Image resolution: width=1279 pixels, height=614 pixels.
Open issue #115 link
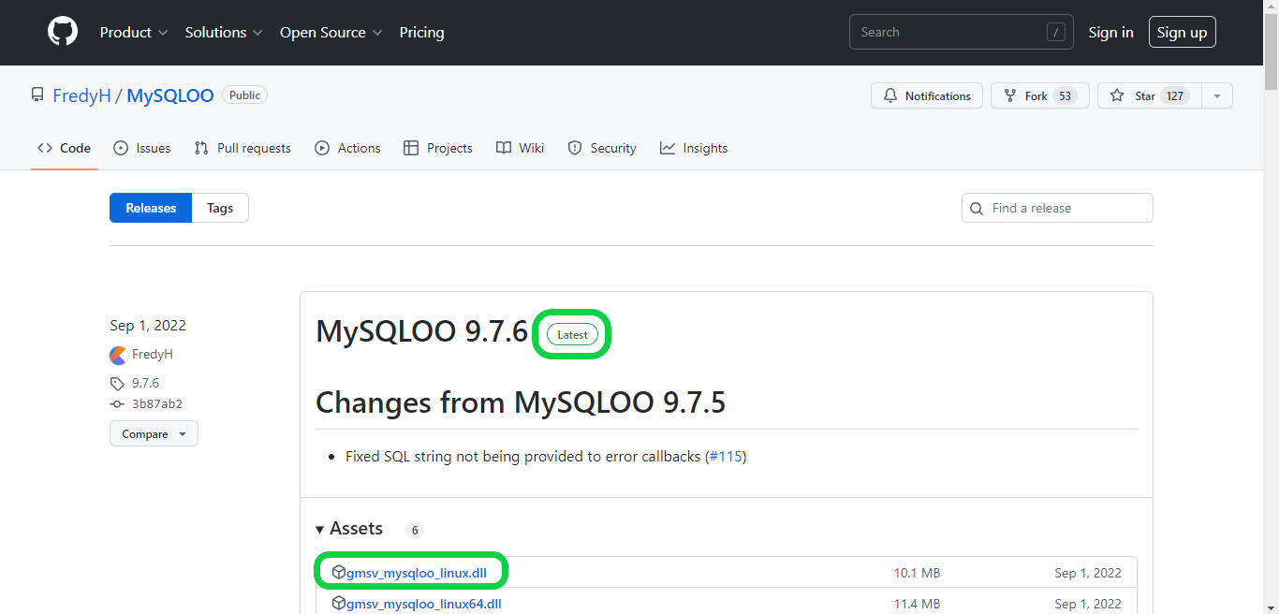click(727, 456)
